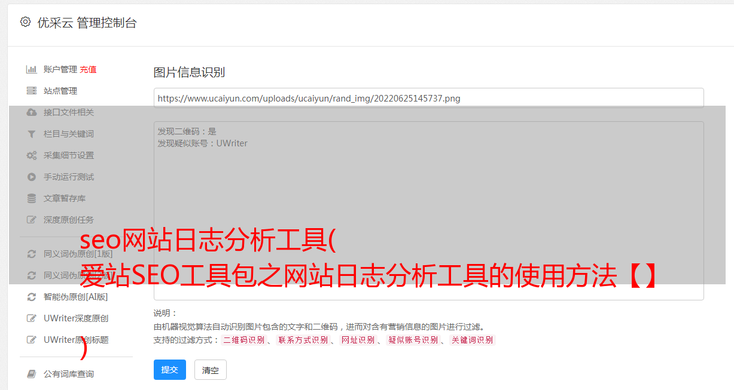Click the cloud upload icon for 接口文件相关
734x390 pixels.
pos(32,112)
